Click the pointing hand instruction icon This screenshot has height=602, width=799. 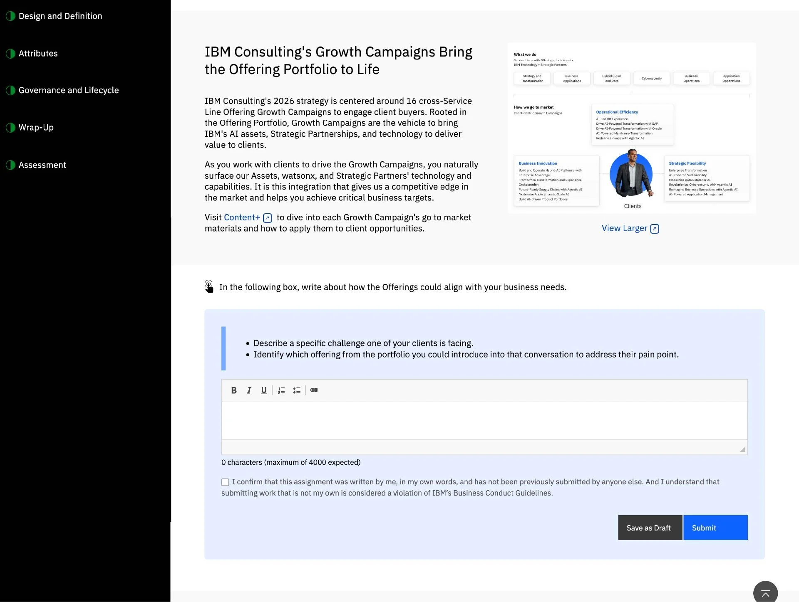point(209,286)
